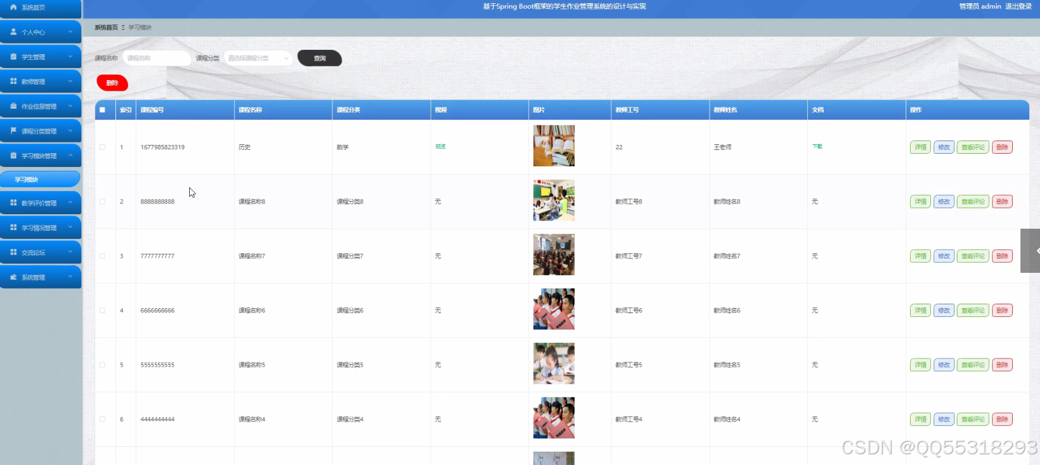
Task: Expand the 教学评价管理 menu chevron
Action: point(70,202)
